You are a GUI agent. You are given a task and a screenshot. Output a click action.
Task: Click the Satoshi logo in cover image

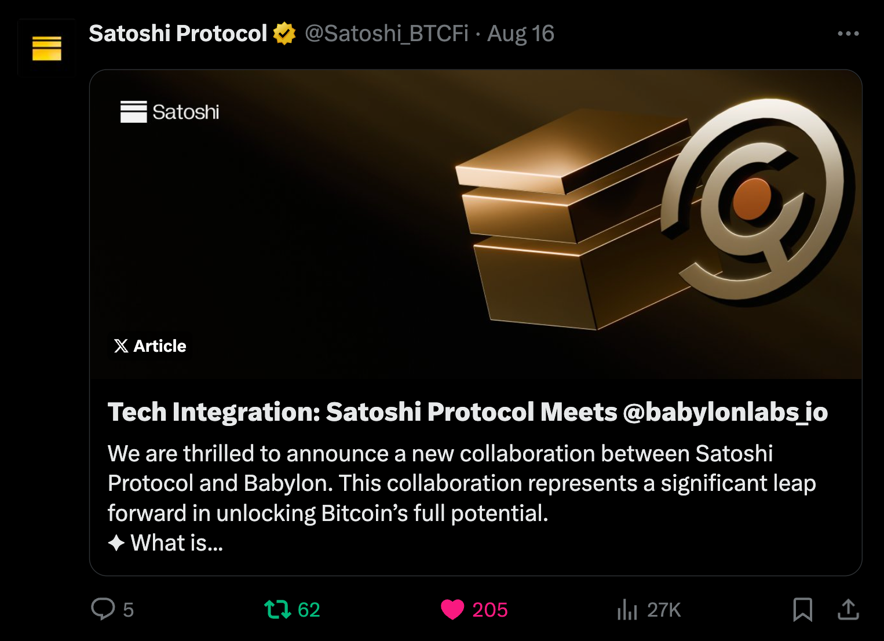(x=170, y=112)
